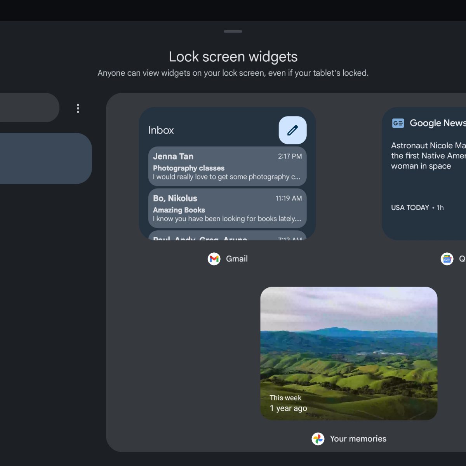Click the Gmail app icon
Image resolution: width=466 pixels, height=466 pixels.
coord(214,259)
